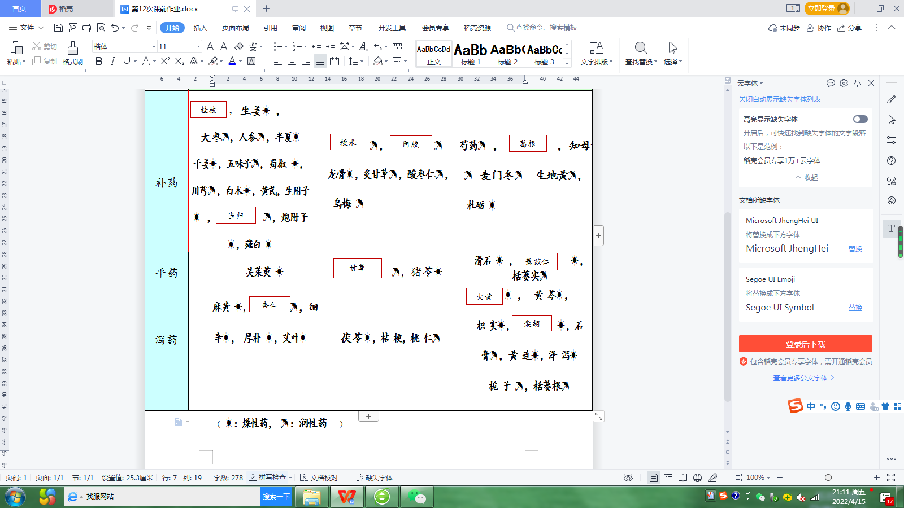Pin the cloud font side panel

[x=858, y=83]
